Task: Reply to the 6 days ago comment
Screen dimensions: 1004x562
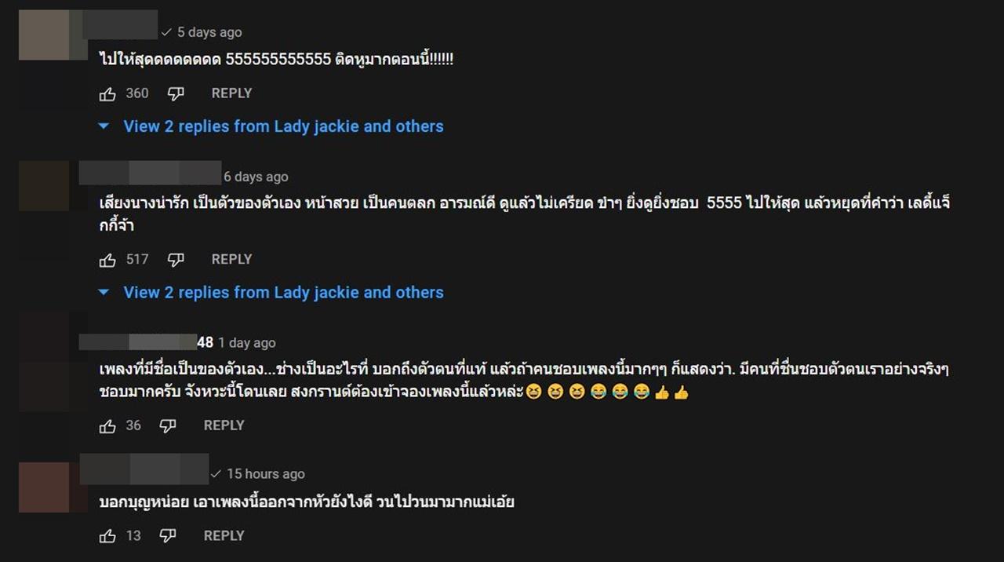Action: click(231, 259)
